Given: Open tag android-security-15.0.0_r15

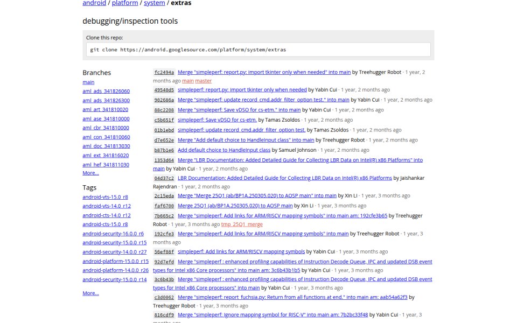Looking at the screenshot, I should pos(114,243).
